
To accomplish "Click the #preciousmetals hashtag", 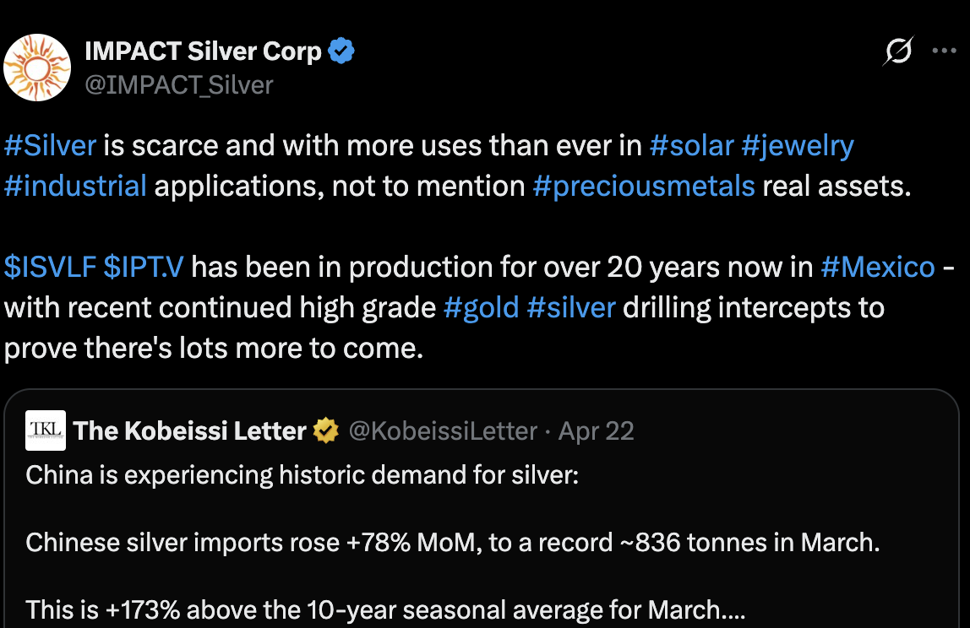I will (x=643, y=185).
